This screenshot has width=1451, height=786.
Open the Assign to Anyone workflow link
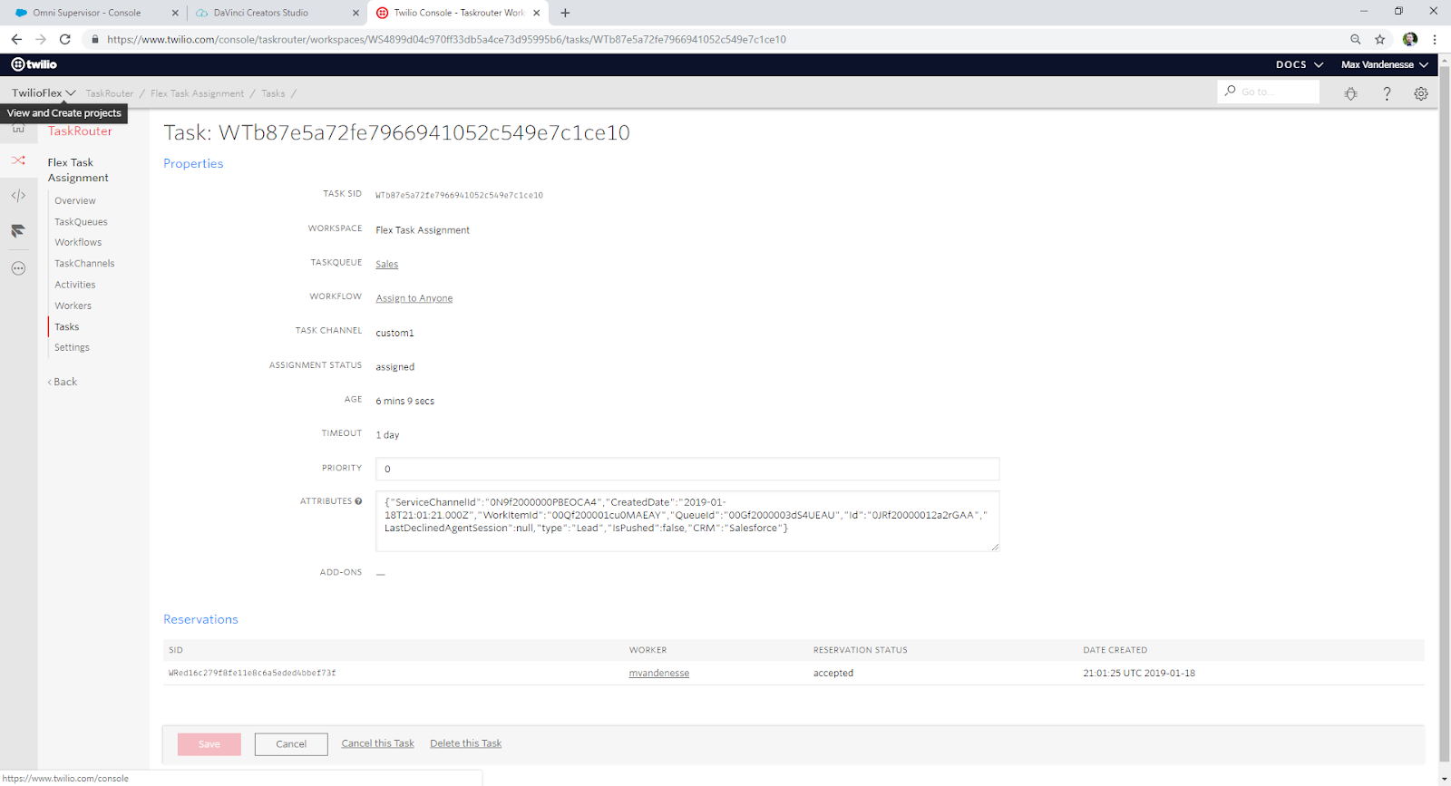click(x=414, y=298)
